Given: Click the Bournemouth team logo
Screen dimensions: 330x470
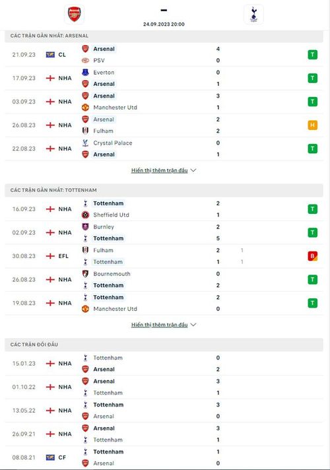Looking at the screenshot, I should (x=85, y=274).
